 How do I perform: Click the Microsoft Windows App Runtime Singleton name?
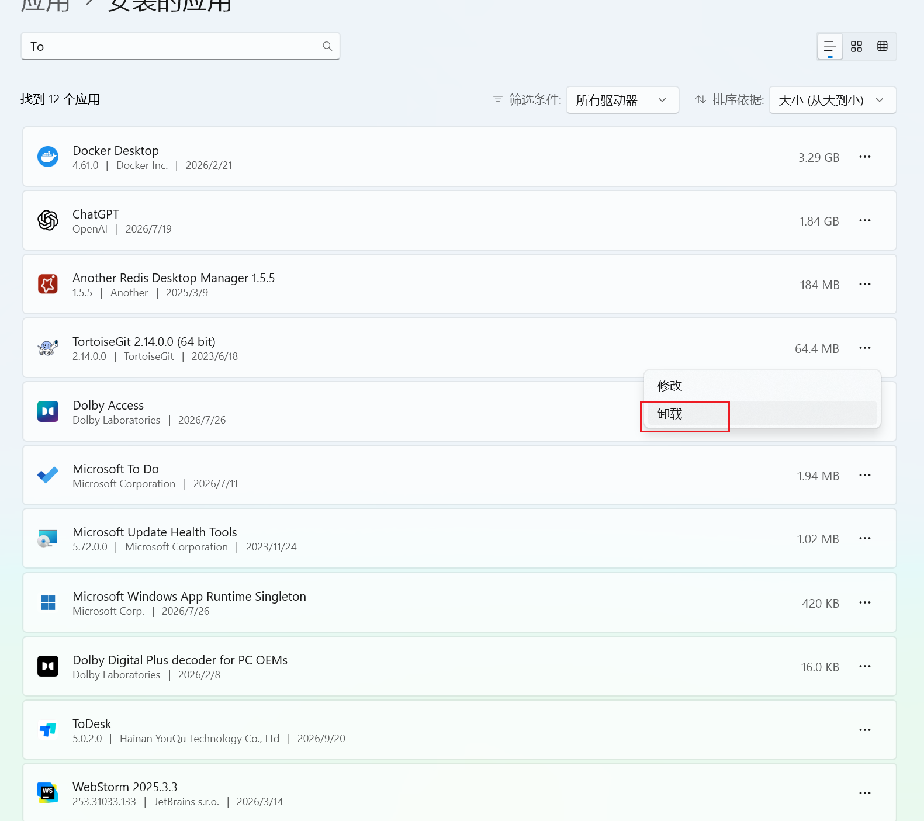click(189, 596)
